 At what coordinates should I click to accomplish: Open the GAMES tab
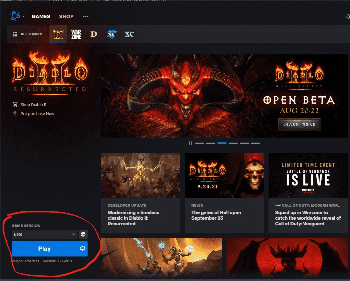click(41, 16)
